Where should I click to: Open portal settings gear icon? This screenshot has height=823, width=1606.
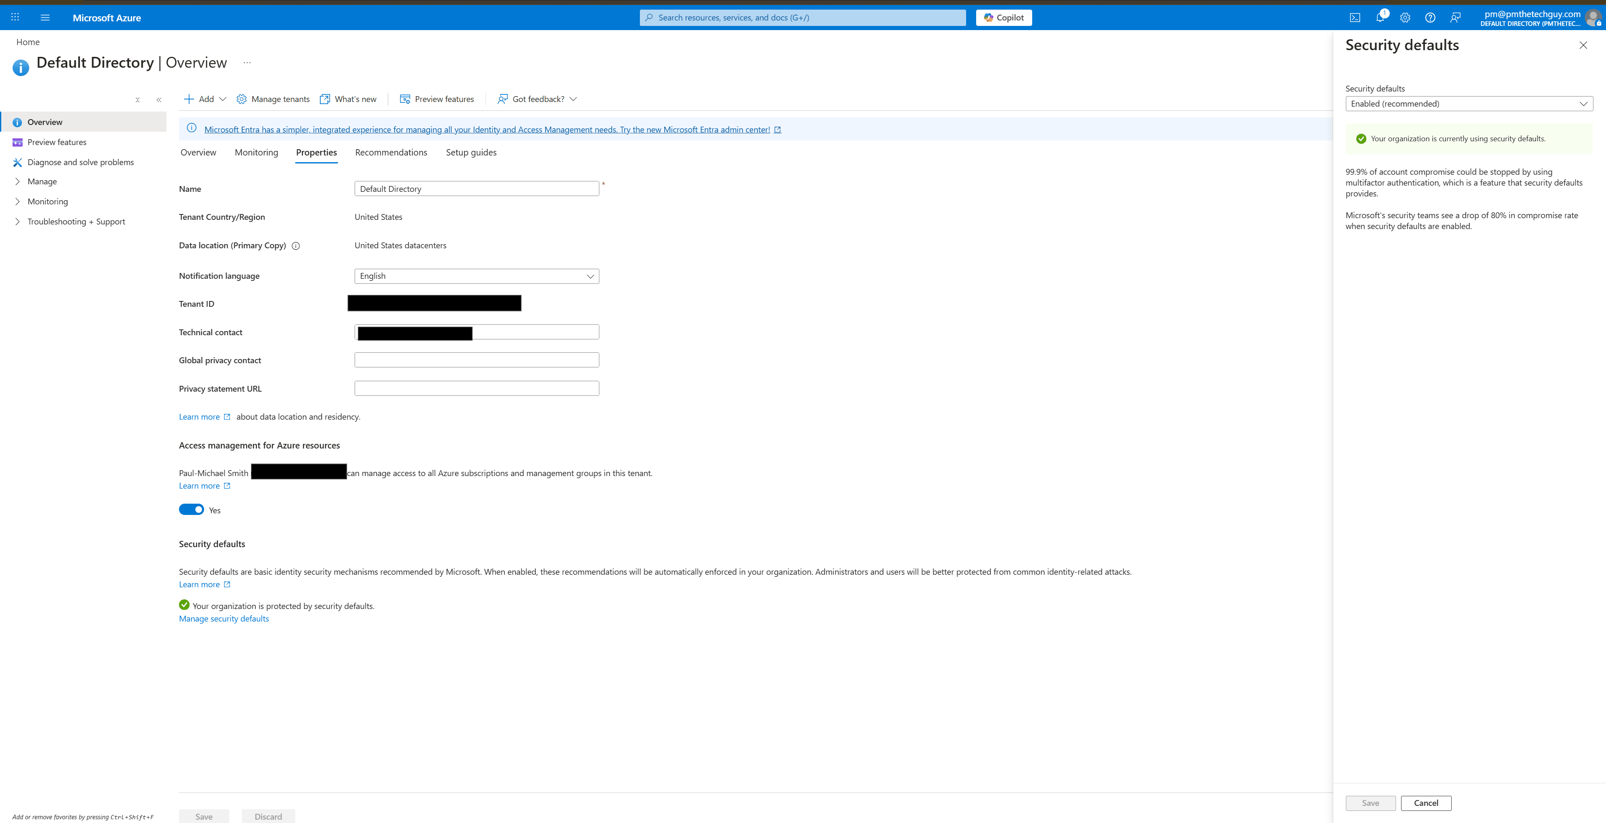pyautogui.click(x=1405, y=18)
